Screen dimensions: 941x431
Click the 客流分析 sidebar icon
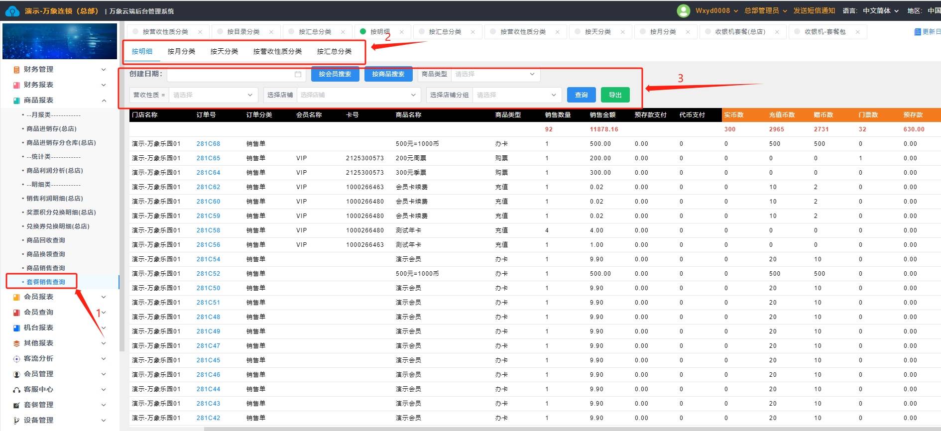click(16, 359)
